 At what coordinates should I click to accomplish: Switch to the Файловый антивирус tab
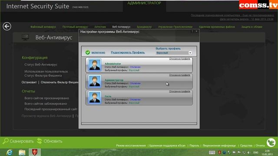43,27
